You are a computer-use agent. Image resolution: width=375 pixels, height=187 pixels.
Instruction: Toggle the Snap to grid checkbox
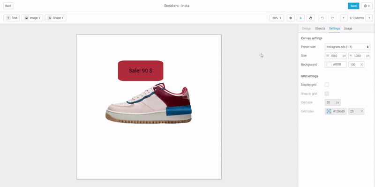[x=327, y=93]
